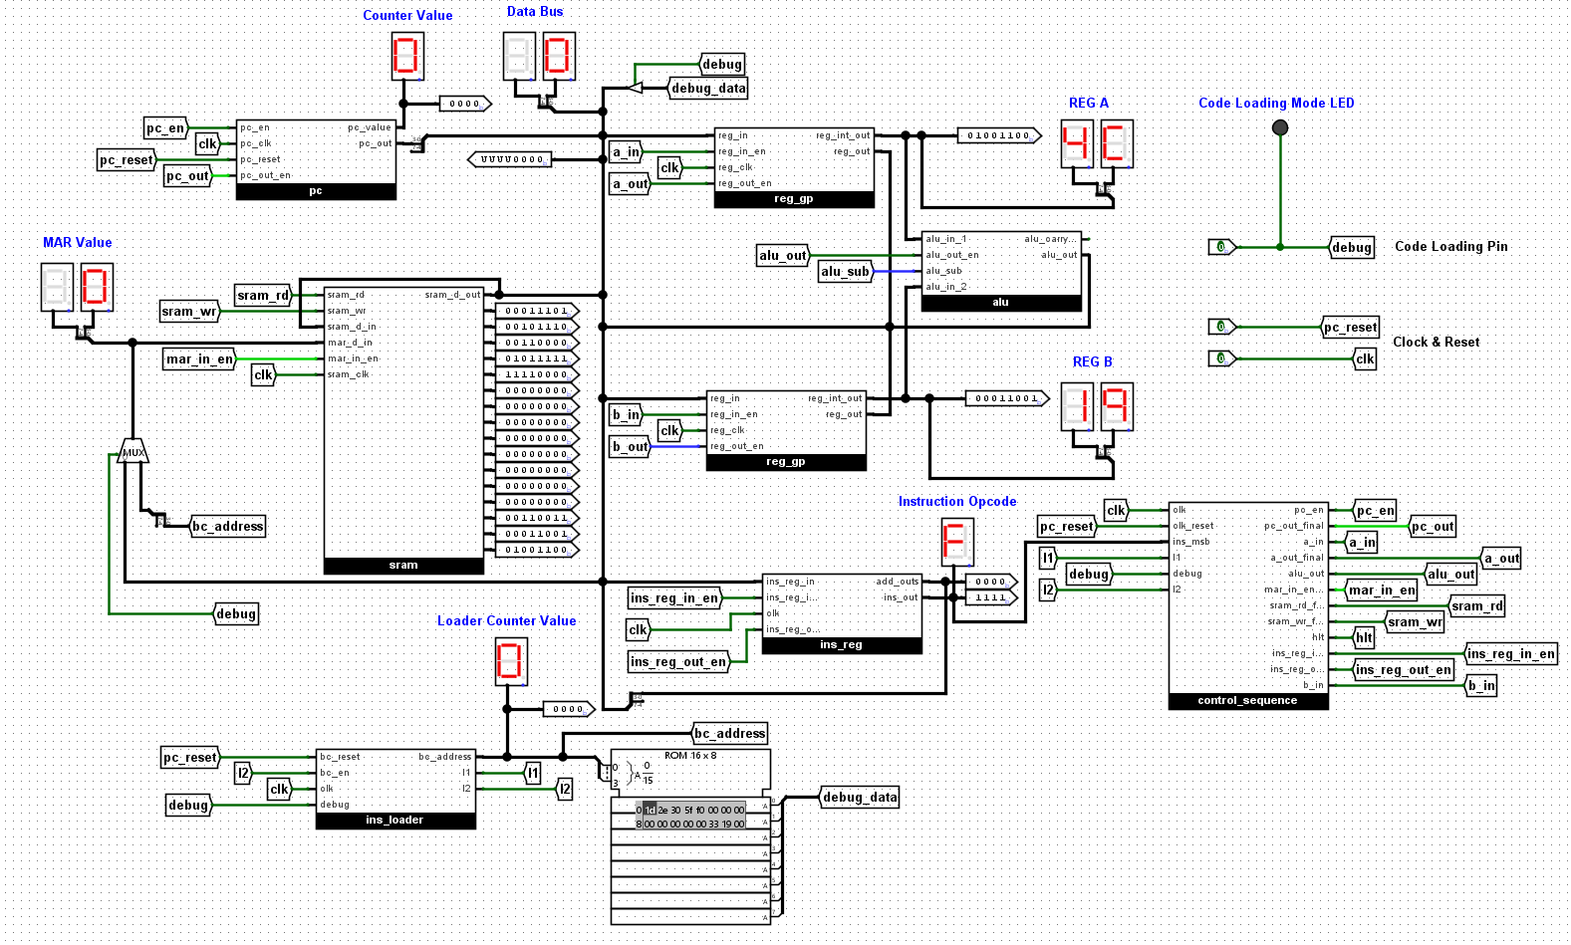Image resolution: width=1571 pixels, height=945 pixels.
Task: Select ROM cell 1d
Action: click(x=650, y=810)
